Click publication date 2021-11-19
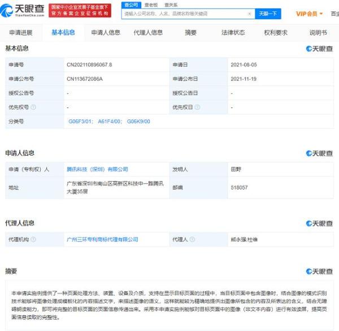Screen dimensions: 339x331 click(x=244, y=79)
